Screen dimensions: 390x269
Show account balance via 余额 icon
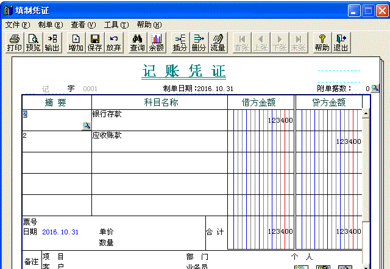(157, 43)
